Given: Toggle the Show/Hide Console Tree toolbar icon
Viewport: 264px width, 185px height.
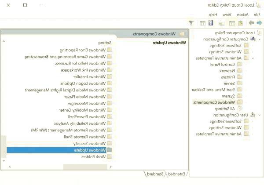Looking at the screenshot, I should point(232,23).
